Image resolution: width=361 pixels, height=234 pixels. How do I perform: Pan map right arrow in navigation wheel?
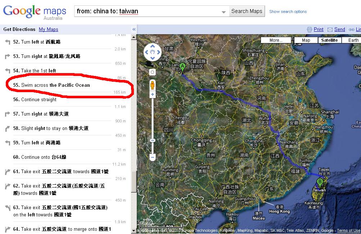[158, 52]
